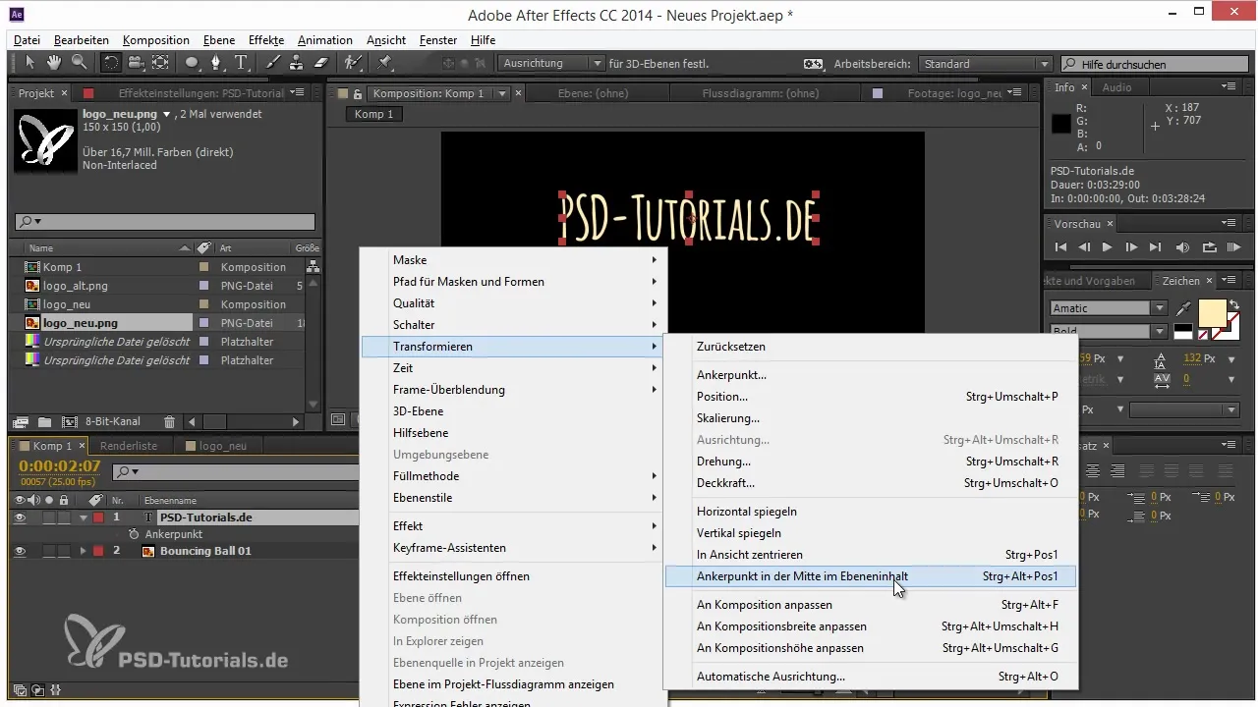Select the Hand tool
This screenshot has height=707, width=1258.
(54, 63)
